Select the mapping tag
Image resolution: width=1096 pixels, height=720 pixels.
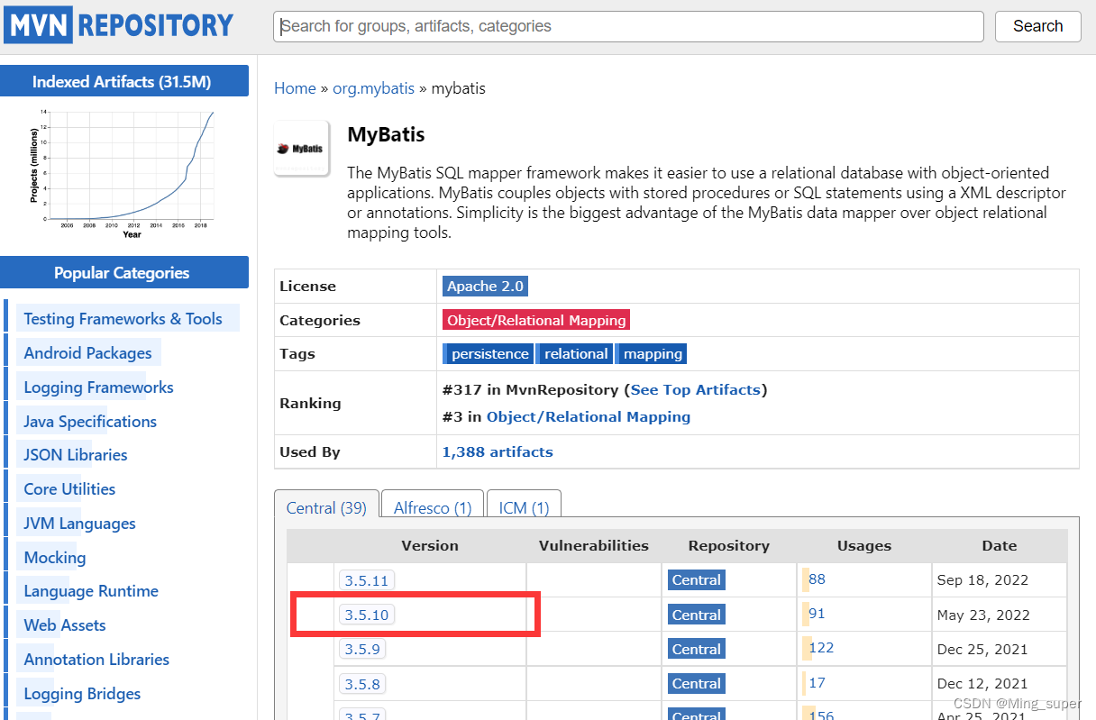tap(652, 354)
